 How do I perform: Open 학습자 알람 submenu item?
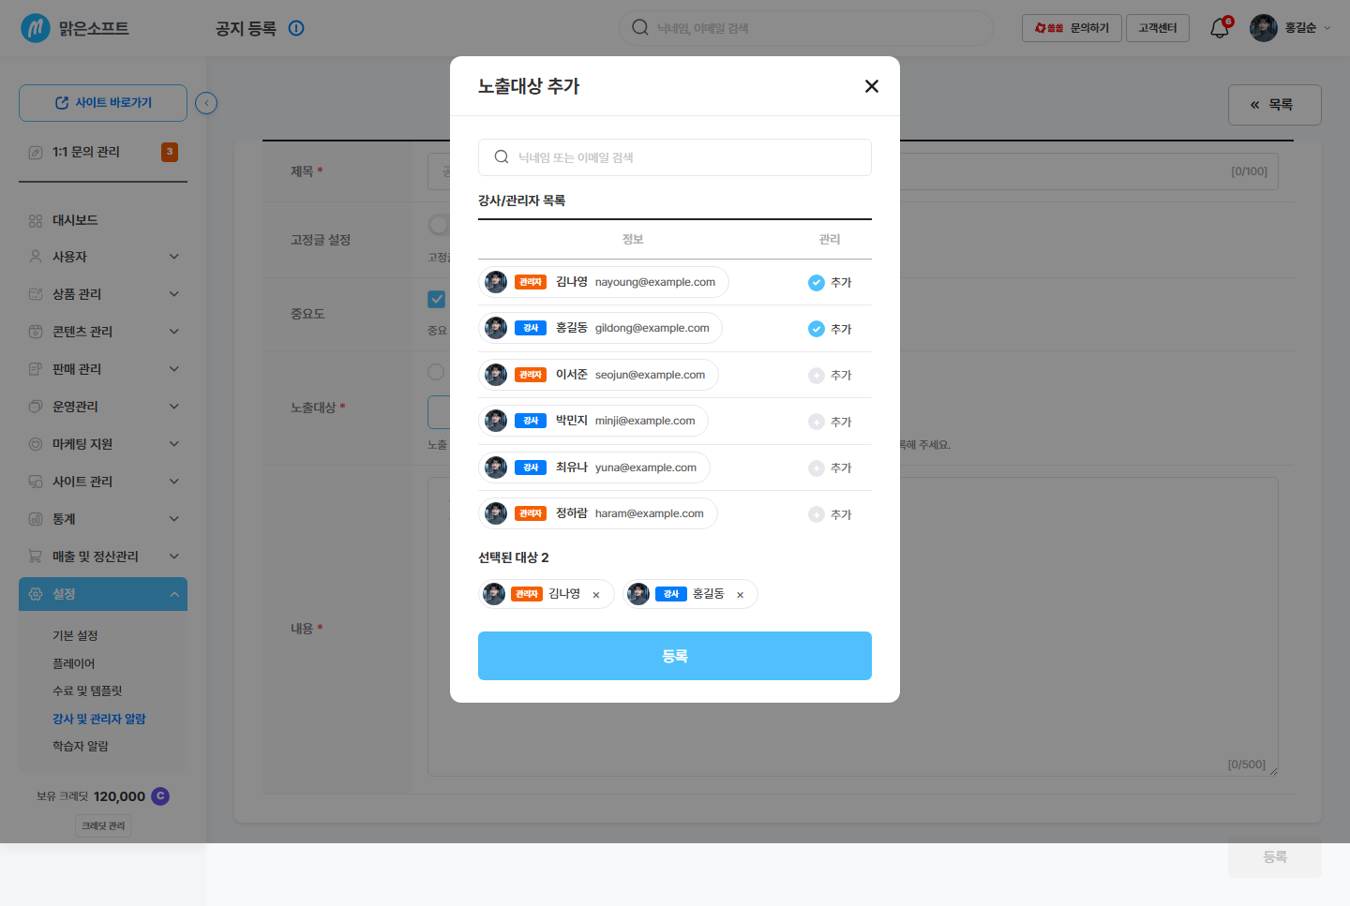[x=81, y=746]
